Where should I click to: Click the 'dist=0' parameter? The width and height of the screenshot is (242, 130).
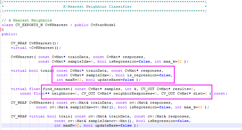(200, 93)
